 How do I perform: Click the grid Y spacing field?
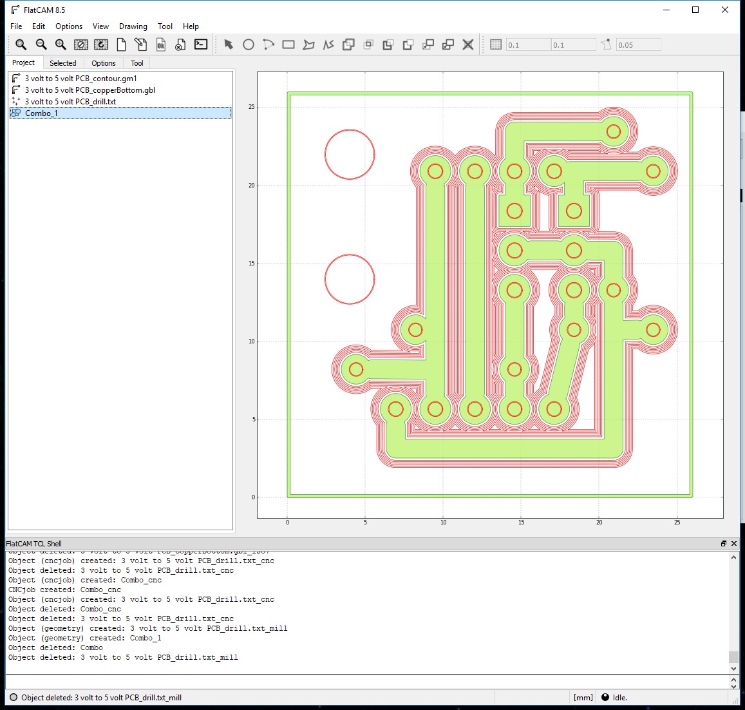point(574,44)
